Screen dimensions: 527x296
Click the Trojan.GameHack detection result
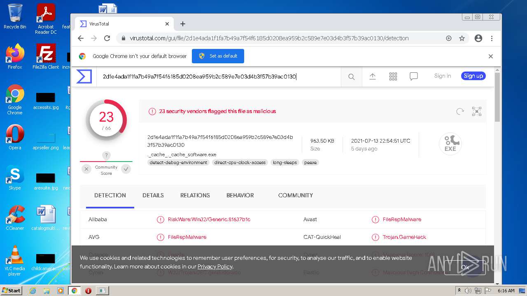(404, 237)
